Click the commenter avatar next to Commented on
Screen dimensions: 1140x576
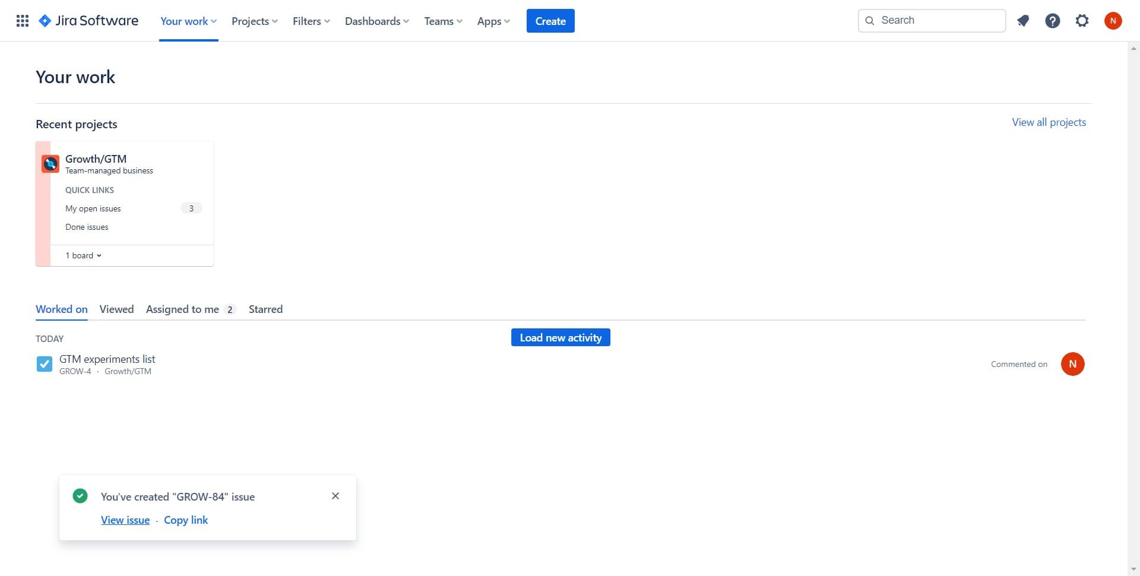[x=1073, y=363]
